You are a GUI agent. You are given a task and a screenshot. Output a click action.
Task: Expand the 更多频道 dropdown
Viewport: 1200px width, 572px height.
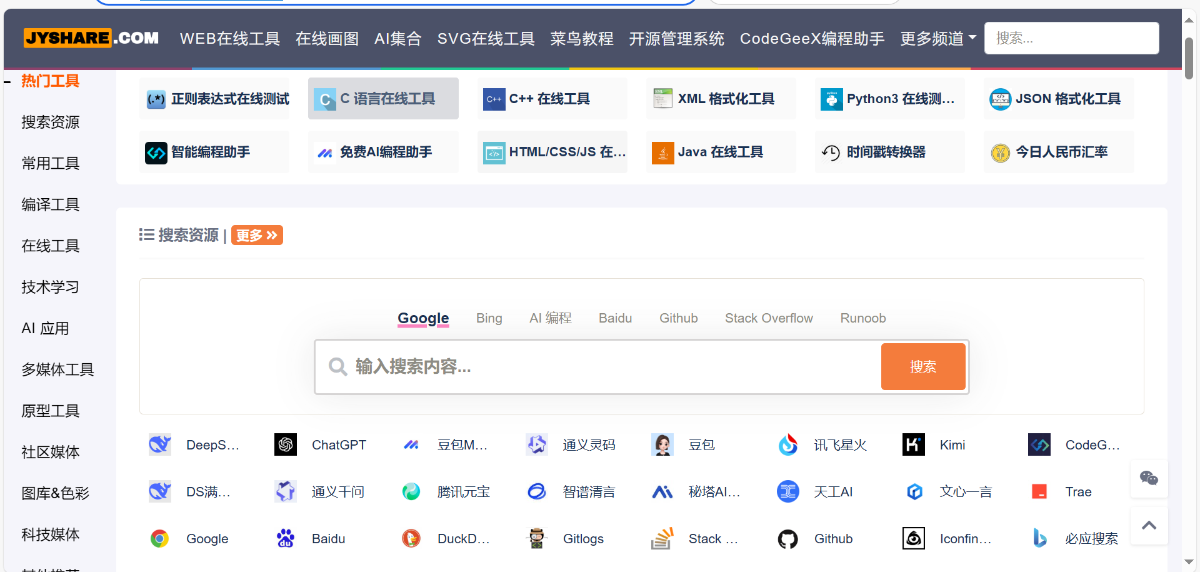pyautogui.click(x=938, y=39)
